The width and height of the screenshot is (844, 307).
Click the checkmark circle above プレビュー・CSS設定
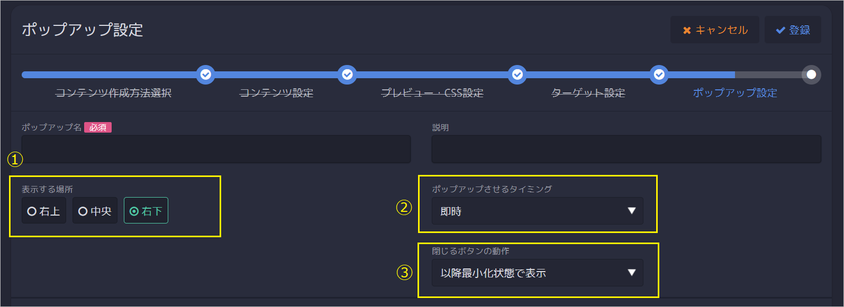(518, 75)
